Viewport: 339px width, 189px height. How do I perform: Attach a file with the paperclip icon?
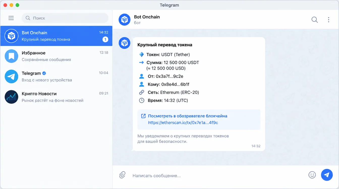point(122,175)
